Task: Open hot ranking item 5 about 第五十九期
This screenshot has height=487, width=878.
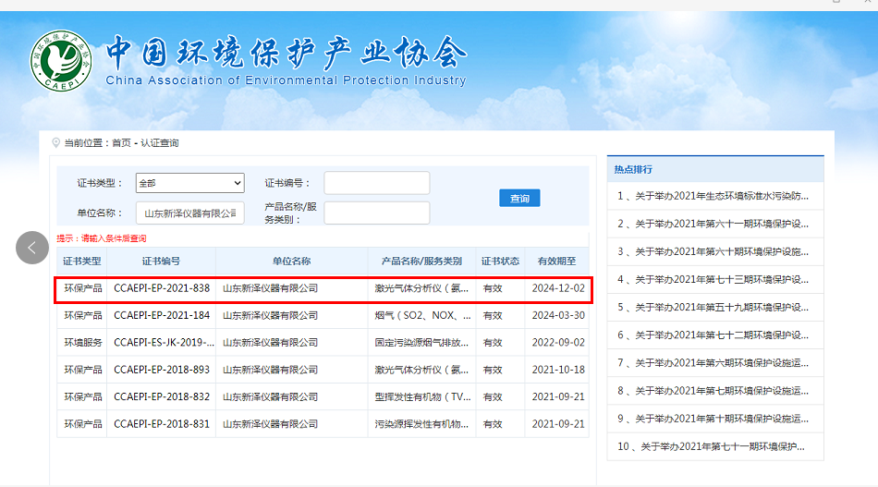Action: (713, 307)
